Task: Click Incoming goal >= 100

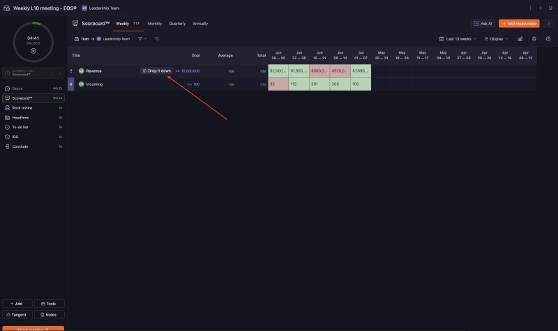Action: [193, 84]
